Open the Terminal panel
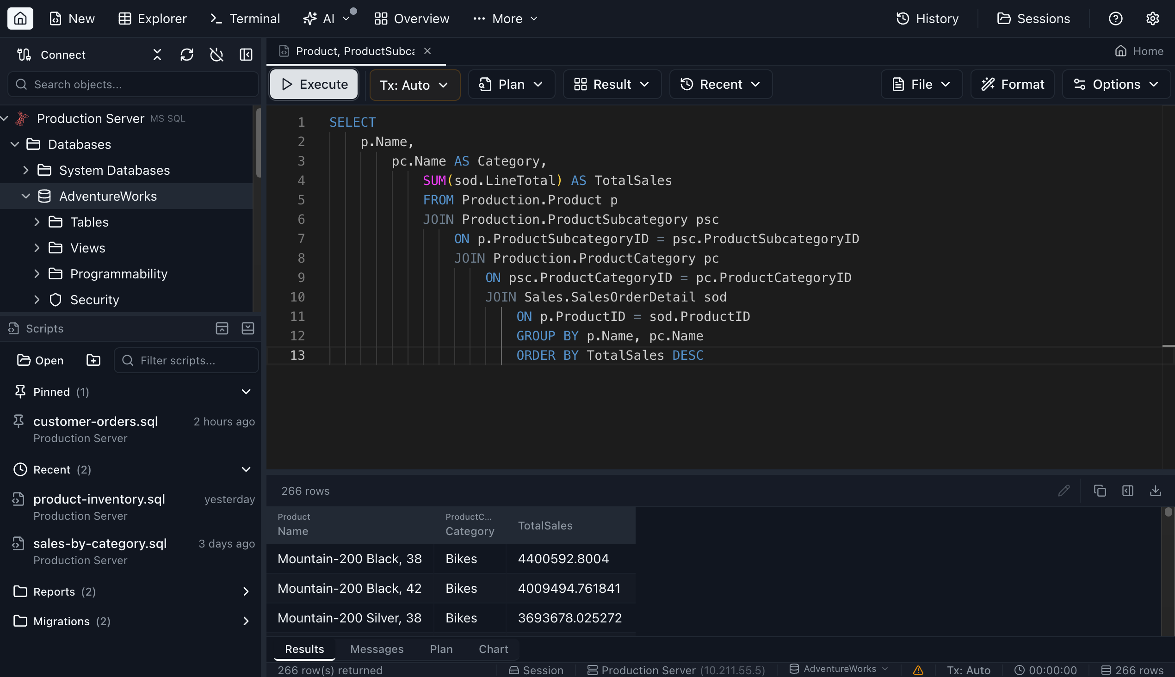The image size is (1175, 677). click(x=244, y=18)
